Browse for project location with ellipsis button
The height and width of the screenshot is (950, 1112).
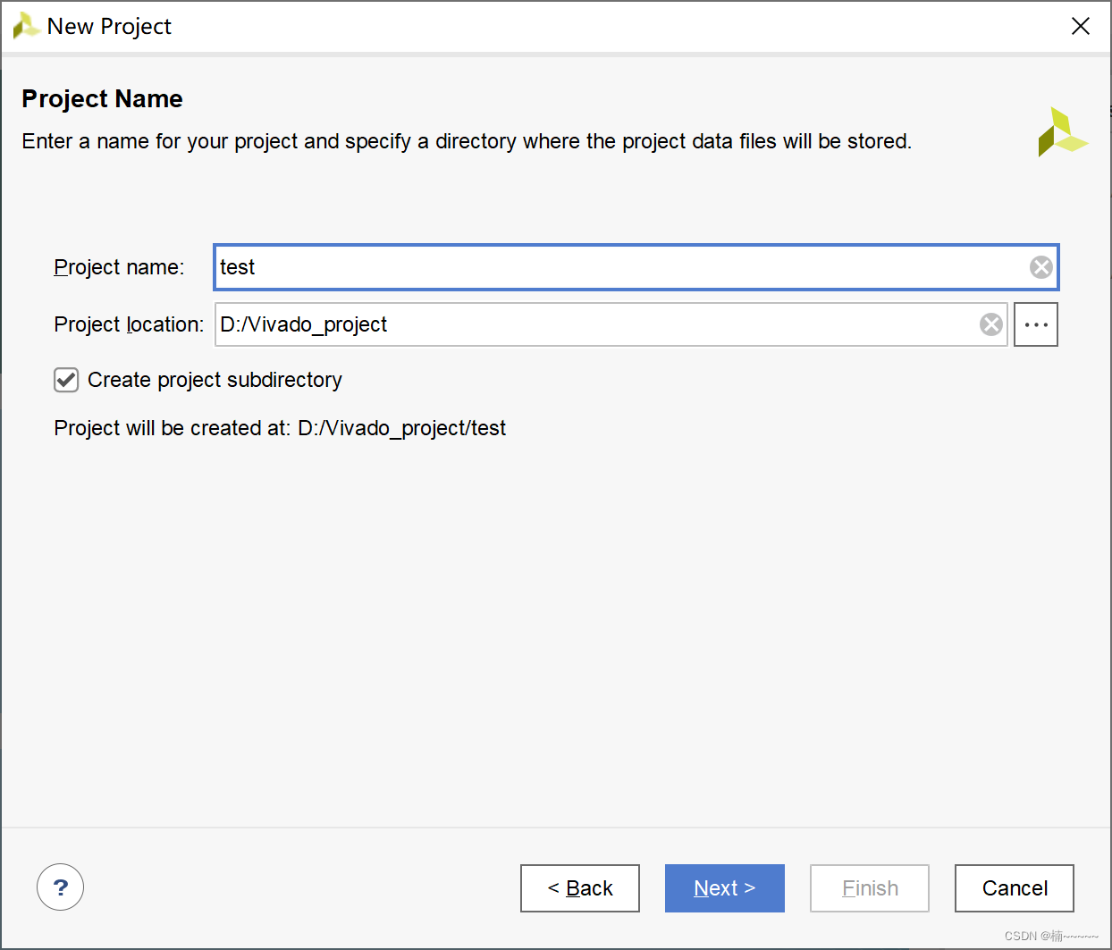click(x=1036, y=324)
